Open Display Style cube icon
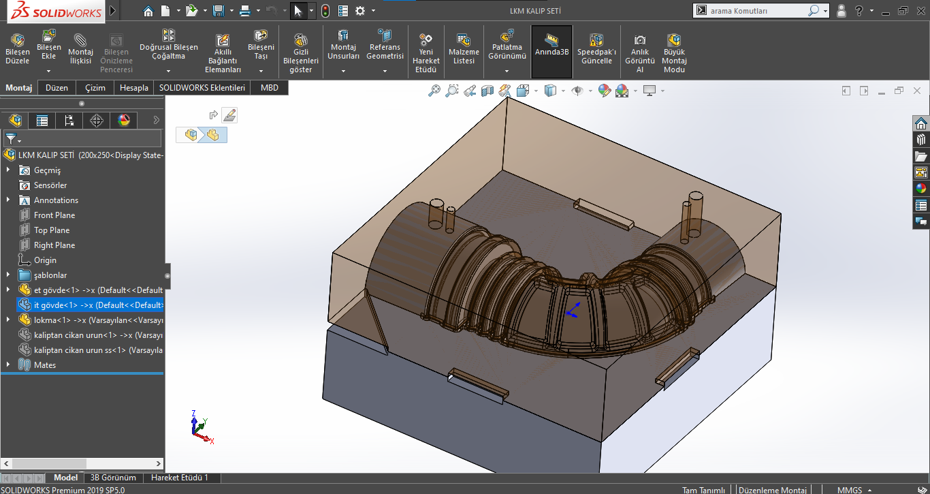Viewport: 930px width, 494px height. click(x=550, y=91)
